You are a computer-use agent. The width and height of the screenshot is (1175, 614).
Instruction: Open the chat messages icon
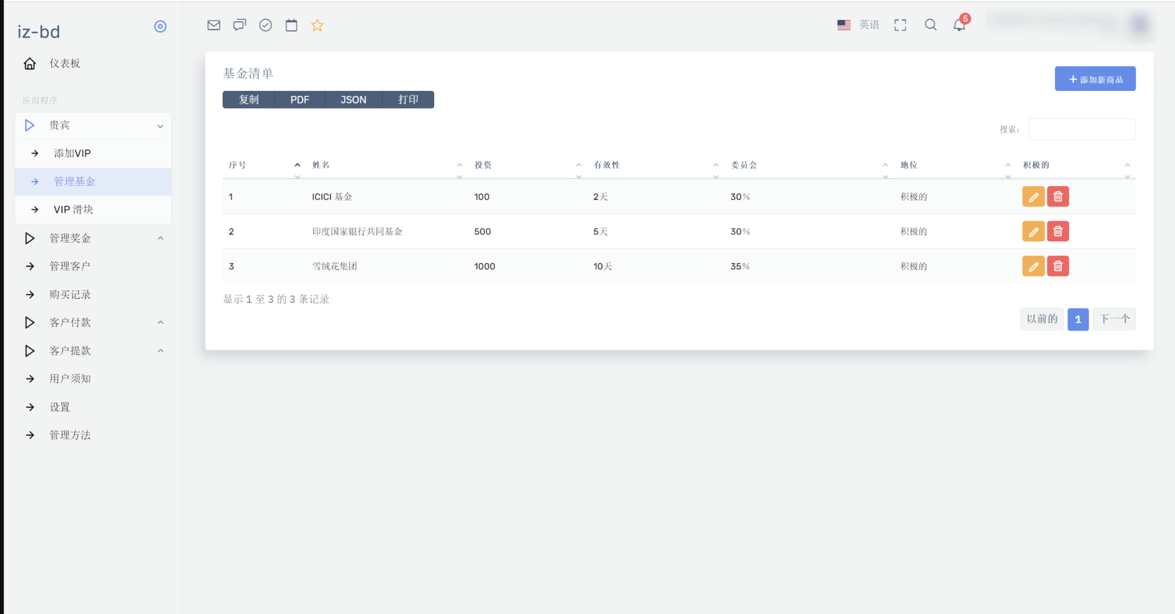coord(239,25)
